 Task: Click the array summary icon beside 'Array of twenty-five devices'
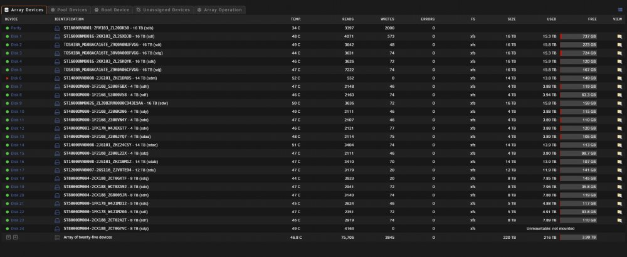57,237
